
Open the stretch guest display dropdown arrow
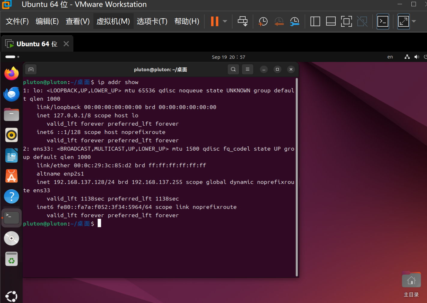(413, 21)
